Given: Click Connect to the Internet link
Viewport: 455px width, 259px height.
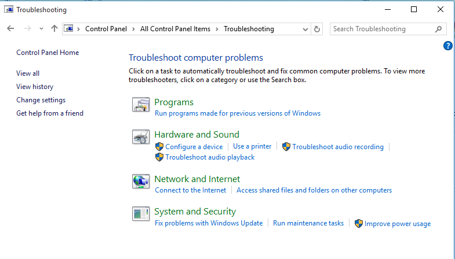Looking at the screenshot, I should (190, 190).
